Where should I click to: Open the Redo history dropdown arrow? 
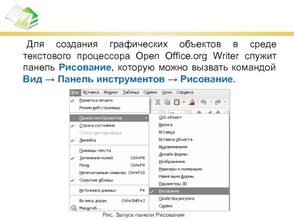pyautogui.click(x=225, y=102)
